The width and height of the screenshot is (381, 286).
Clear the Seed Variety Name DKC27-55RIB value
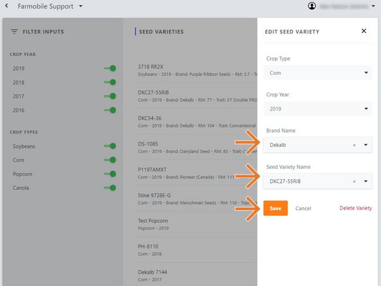click(354, 182)
